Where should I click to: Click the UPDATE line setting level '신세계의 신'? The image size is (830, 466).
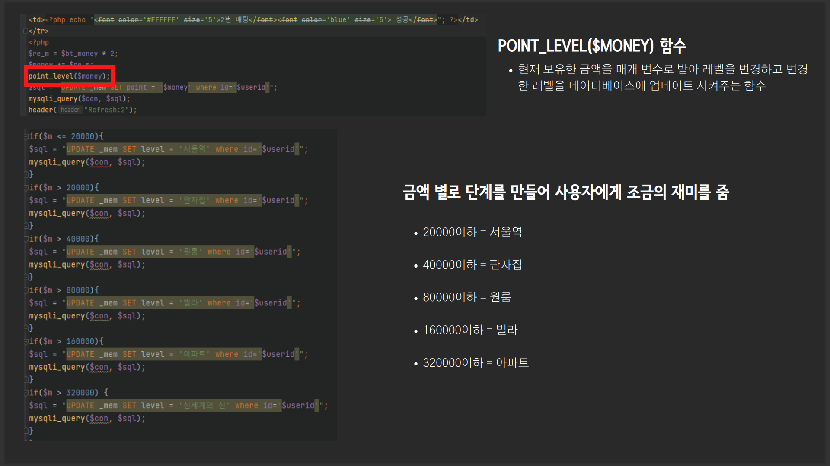pyautogui.click(x=178, y=406)
